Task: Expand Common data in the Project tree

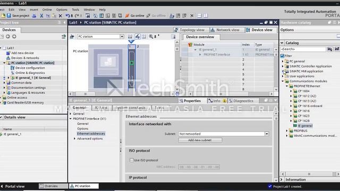Action: (4, 83)
